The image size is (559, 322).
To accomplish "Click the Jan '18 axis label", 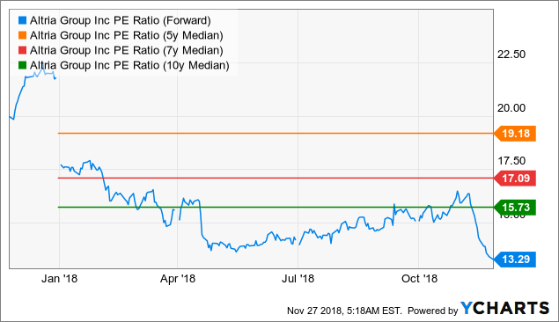I will (59, 279).
